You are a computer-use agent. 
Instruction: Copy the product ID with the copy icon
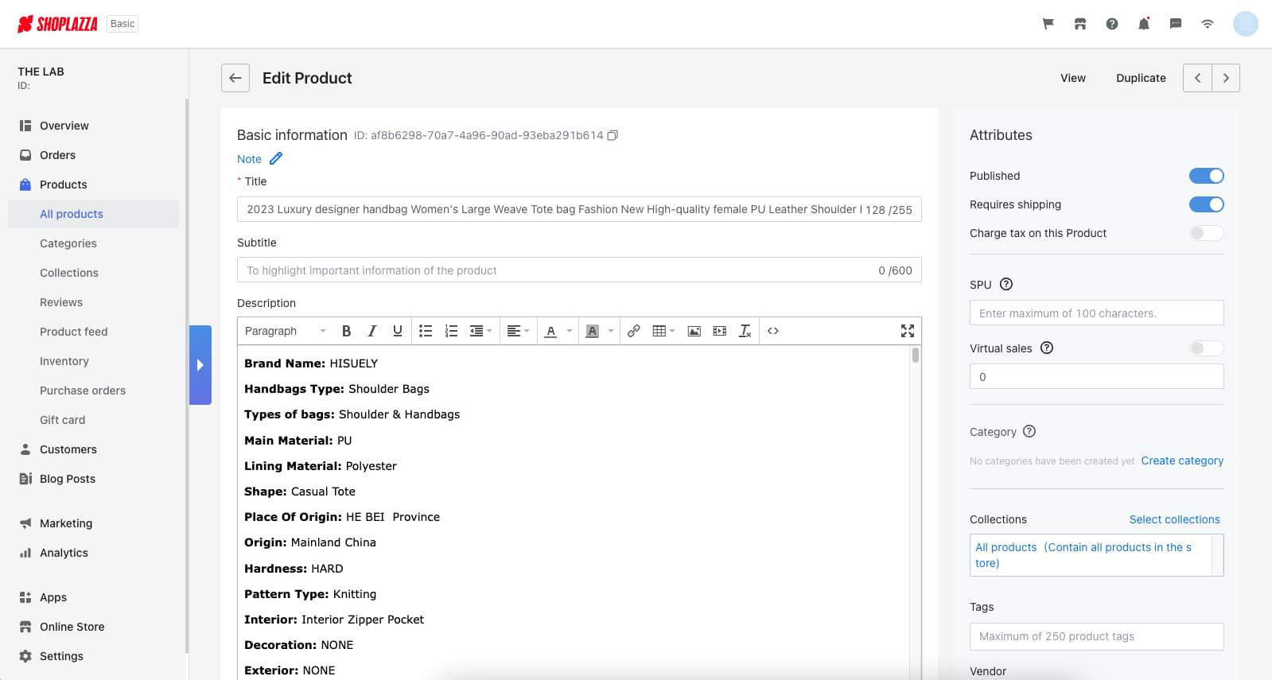[613, 135]
